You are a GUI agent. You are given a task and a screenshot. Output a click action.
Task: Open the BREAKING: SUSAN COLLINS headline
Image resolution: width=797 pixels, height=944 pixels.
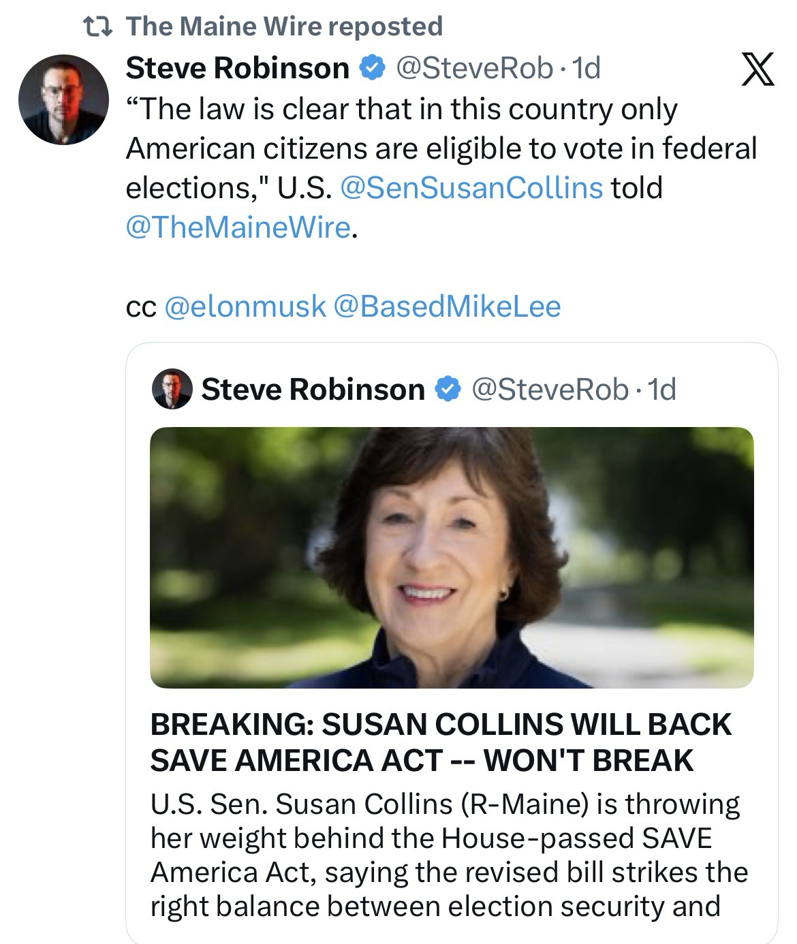point(440,742)
